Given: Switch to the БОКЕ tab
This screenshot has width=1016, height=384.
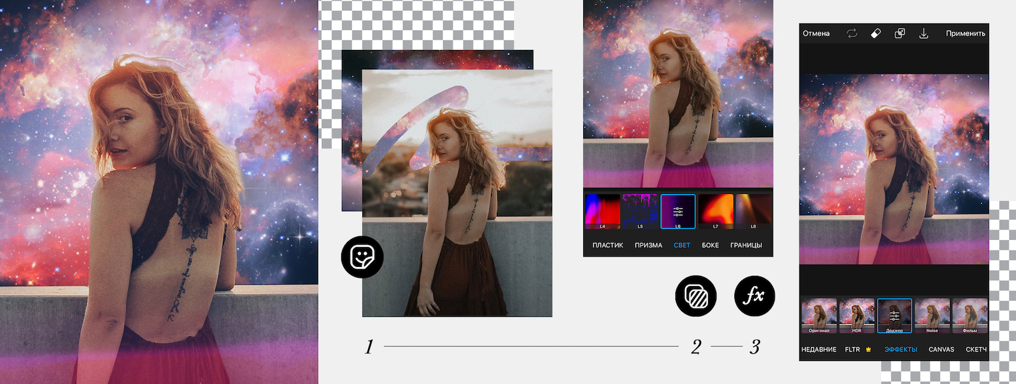Looking at the screenshot, I should point(710,245).
